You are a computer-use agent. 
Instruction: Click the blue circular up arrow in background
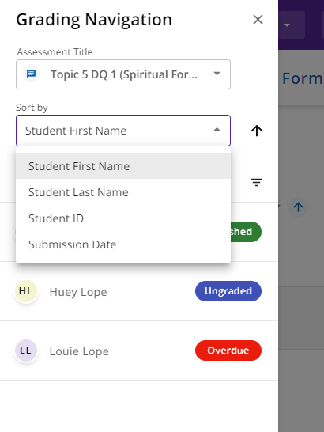(298, 207)
